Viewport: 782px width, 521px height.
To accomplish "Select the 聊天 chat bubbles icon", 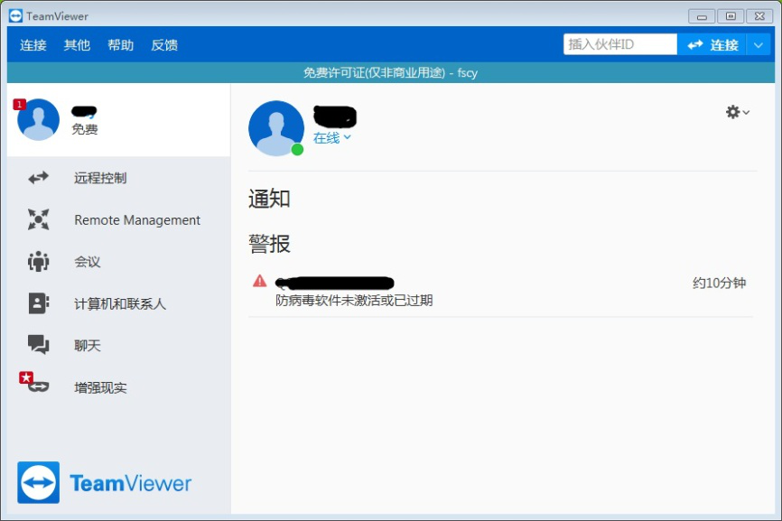I will [39, 345].
